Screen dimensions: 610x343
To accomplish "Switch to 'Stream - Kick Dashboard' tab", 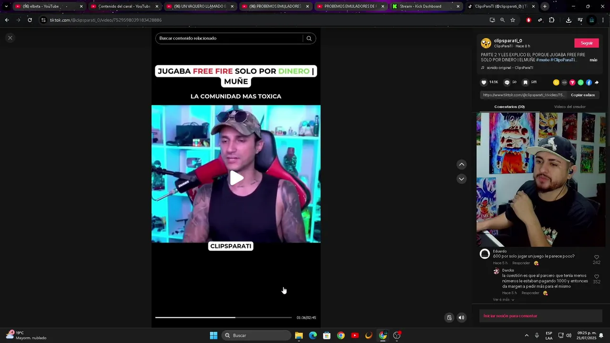I will (426, 6).
